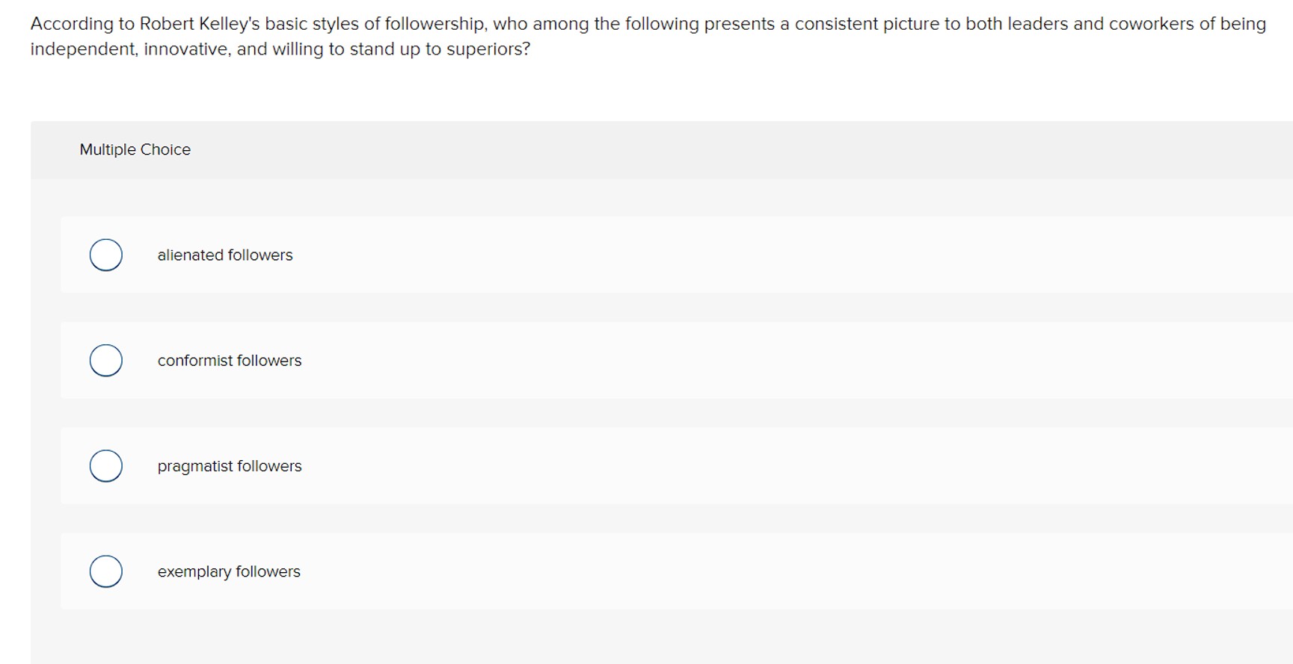Click the circle next to pragmatist followers
1293x664 pixels.
[x=105, y=465]
